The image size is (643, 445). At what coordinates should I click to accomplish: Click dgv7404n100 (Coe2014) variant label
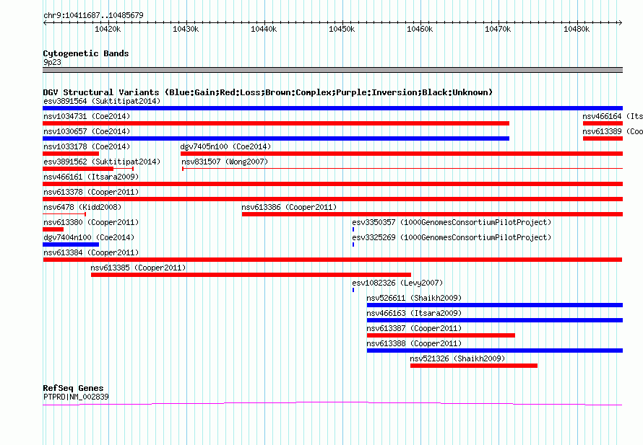coord(89,237)
